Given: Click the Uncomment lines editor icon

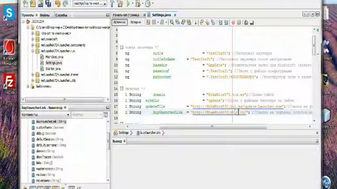Looking at the screenshot, I should 252,22.
